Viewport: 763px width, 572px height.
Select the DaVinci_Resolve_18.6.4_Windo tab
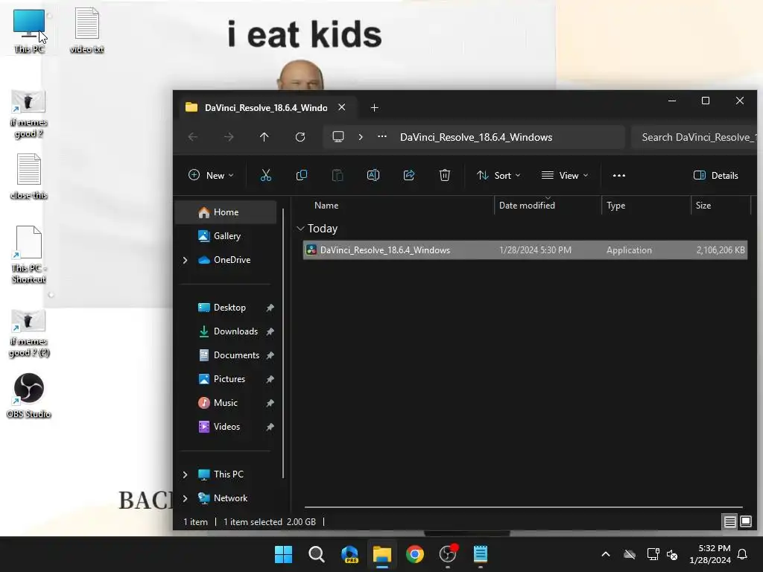pyautogui.click(x=266, y=107)
